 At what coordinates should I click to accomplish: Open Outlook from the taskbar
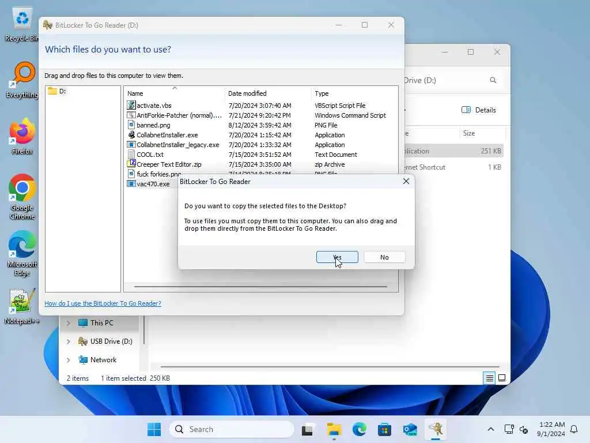[x=410, y=429]
